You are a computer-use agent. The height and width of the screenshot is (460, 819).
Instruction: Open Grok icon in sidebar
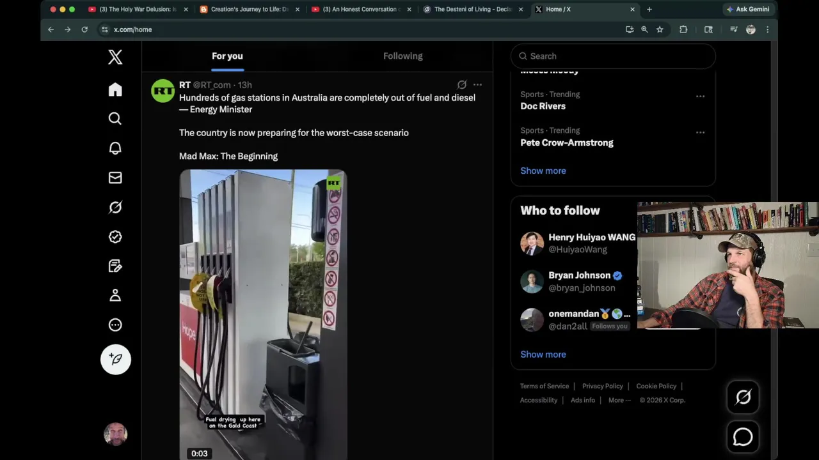(115, 207)
